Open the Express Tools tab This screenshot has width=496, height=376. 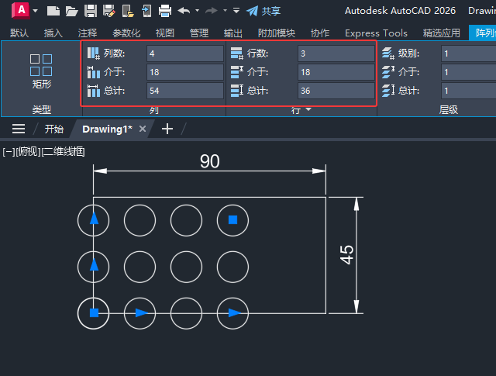click(376, 33)
